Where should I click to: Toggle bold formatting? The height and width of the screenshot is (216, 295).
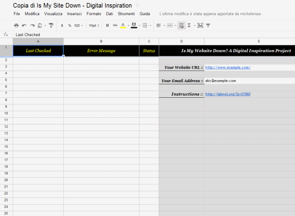107,25
